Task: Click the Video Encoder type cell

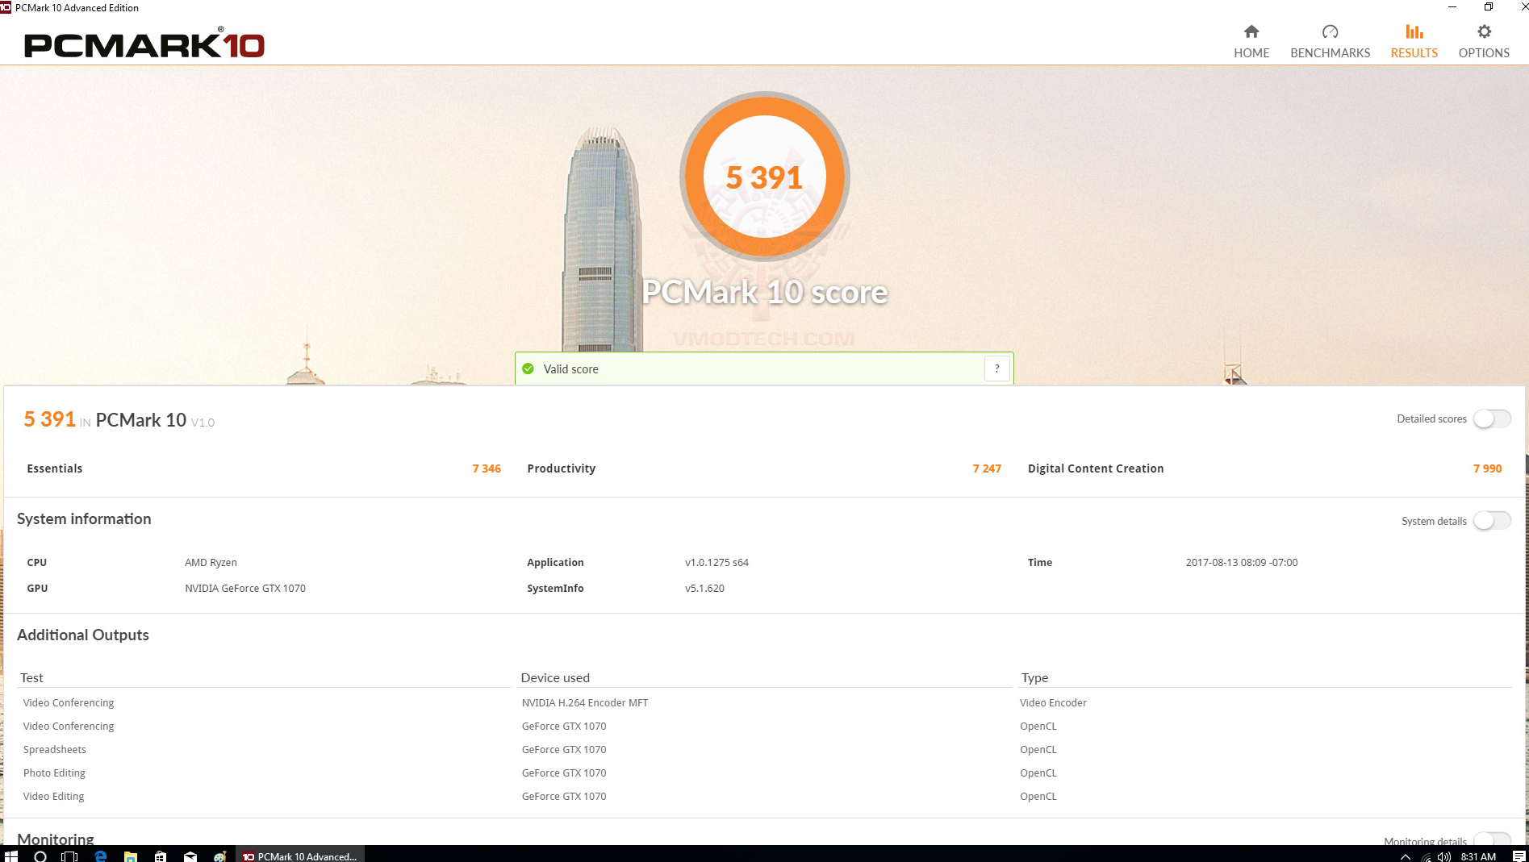Action: (x=1053, y=703)
